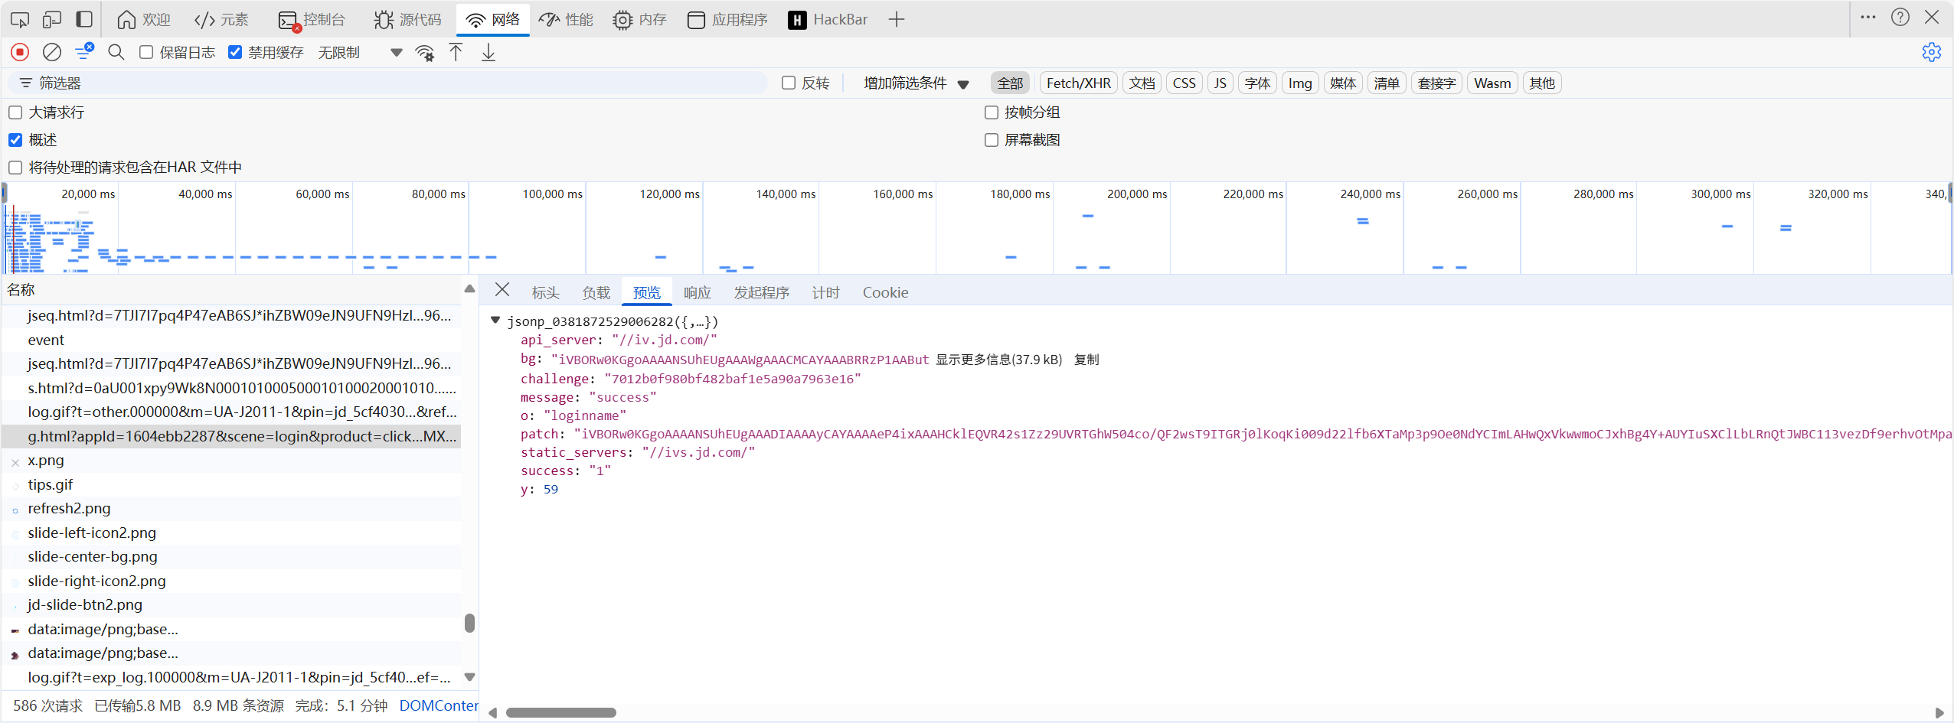
Task: Switch to the 响应 tab
Action: click(x=697, y=292)
